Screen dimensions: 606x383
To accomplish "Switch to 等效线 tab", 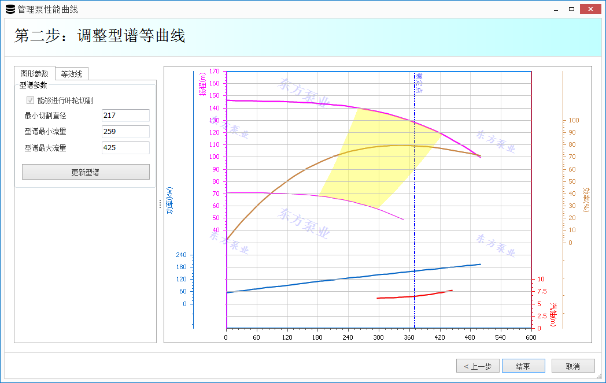I will (x=72, y=74).
